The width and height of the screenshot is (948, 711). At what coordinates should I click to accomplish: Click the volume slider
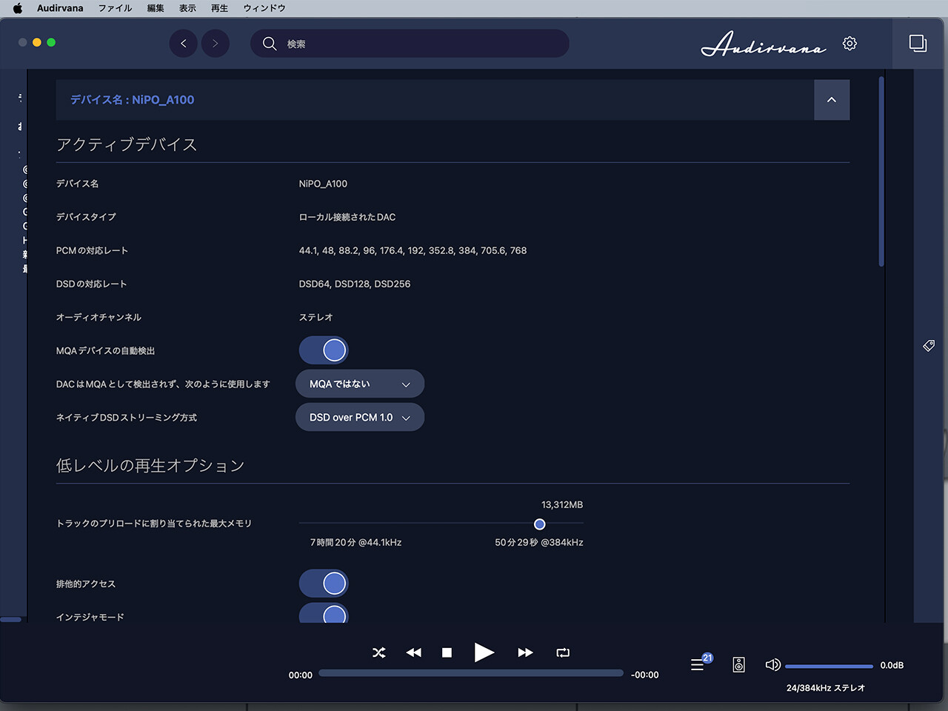(x=829, y=666)
